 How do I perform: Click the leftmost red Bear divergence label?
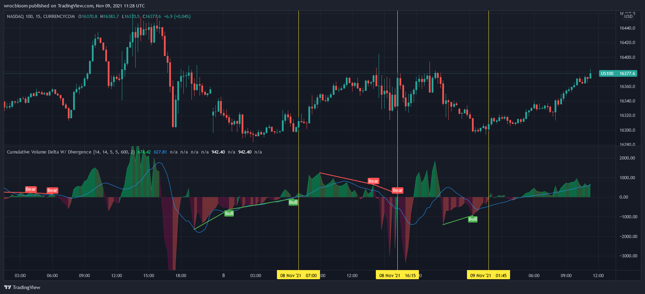pos(31,189)
